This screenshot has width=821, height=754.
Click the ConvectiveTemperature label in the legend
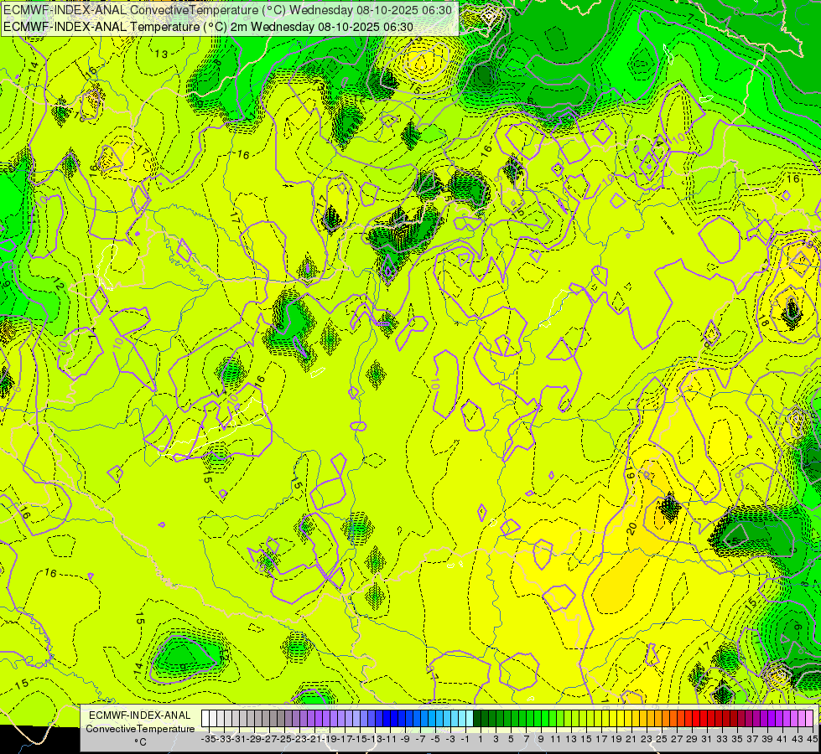coord(140,728)
